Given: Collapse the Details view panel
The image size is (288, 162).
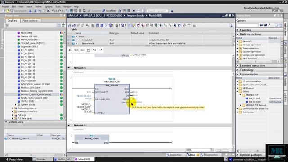Looking at the screenshot, I should pyautogui.click(x=6, y=122).
